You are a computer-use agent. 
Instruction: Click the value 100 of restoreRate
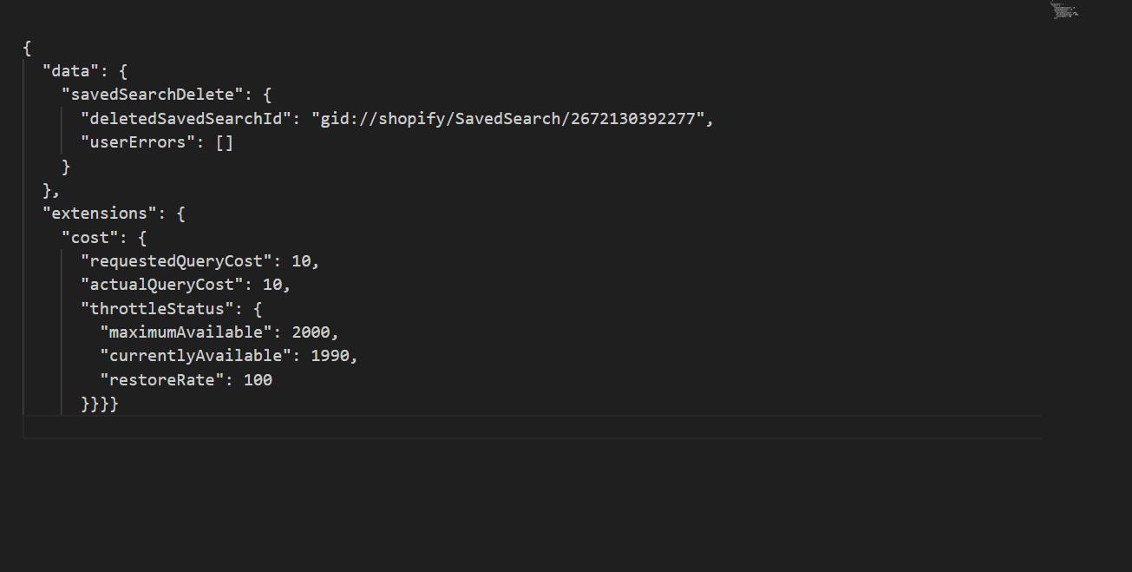click(x=258, y=379)
